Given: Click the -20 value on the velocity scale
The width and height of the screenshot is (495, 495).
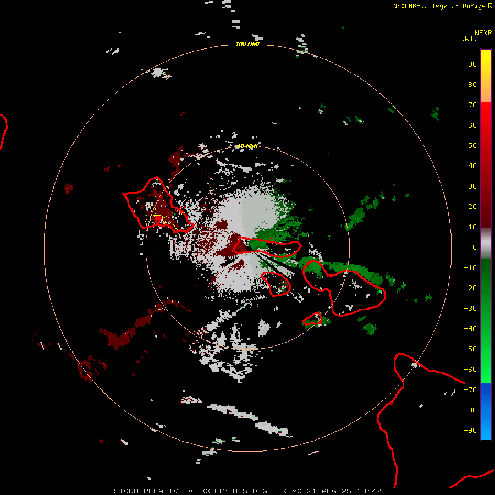Looking at the screenshot, I should pyautogui.click(x=470, y=288).
